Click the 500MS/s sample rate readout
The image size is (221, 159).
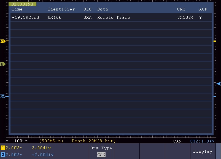[51, 141]
